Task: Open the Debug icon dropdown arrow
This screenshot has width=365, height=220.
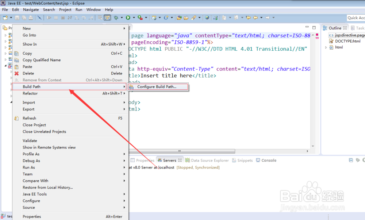Action: pyautogui.click(x=122, y=18)
